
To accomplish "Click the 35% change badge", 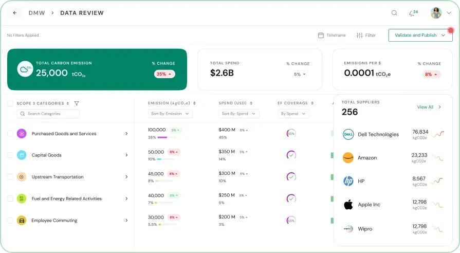I will click(x=164, y=74).
